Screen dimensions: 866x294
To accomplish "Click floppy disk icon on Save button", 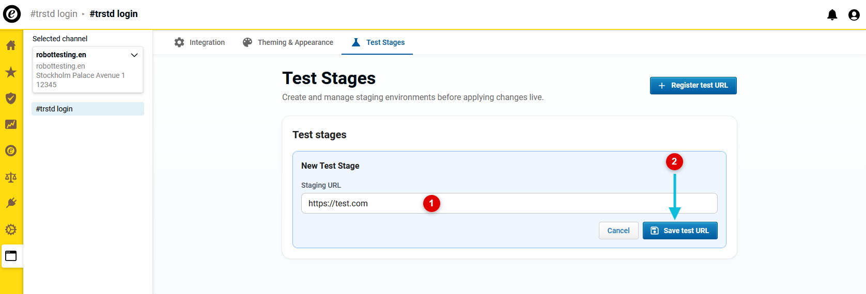I will click(654, 231).
